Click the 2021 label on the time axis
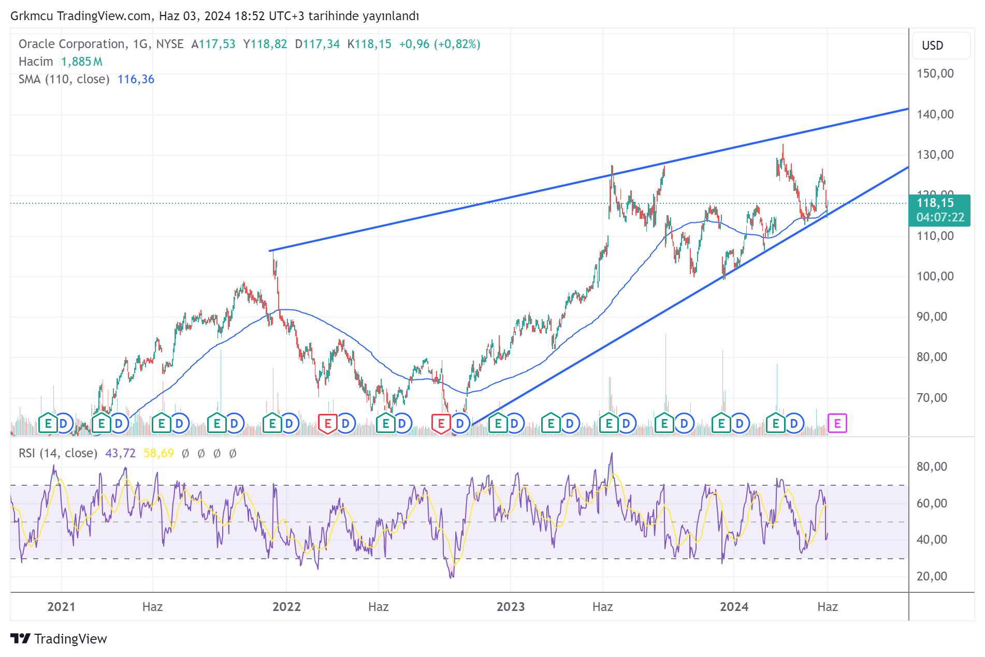 click(61, 607)
